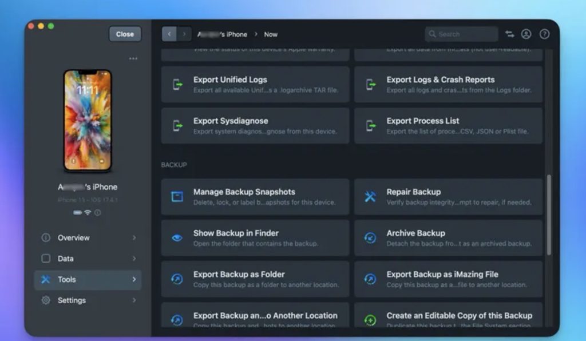Click the transfers arrows icon in toolbar
The image size is (586, 341).
tap(509, 34)
